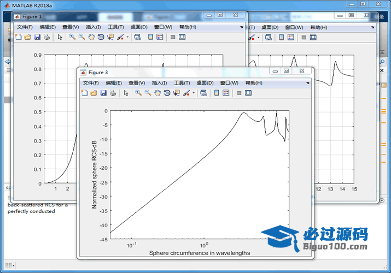
Task: Open 插入(I) menu in Figure 1
Action: (x=94, y=27)
